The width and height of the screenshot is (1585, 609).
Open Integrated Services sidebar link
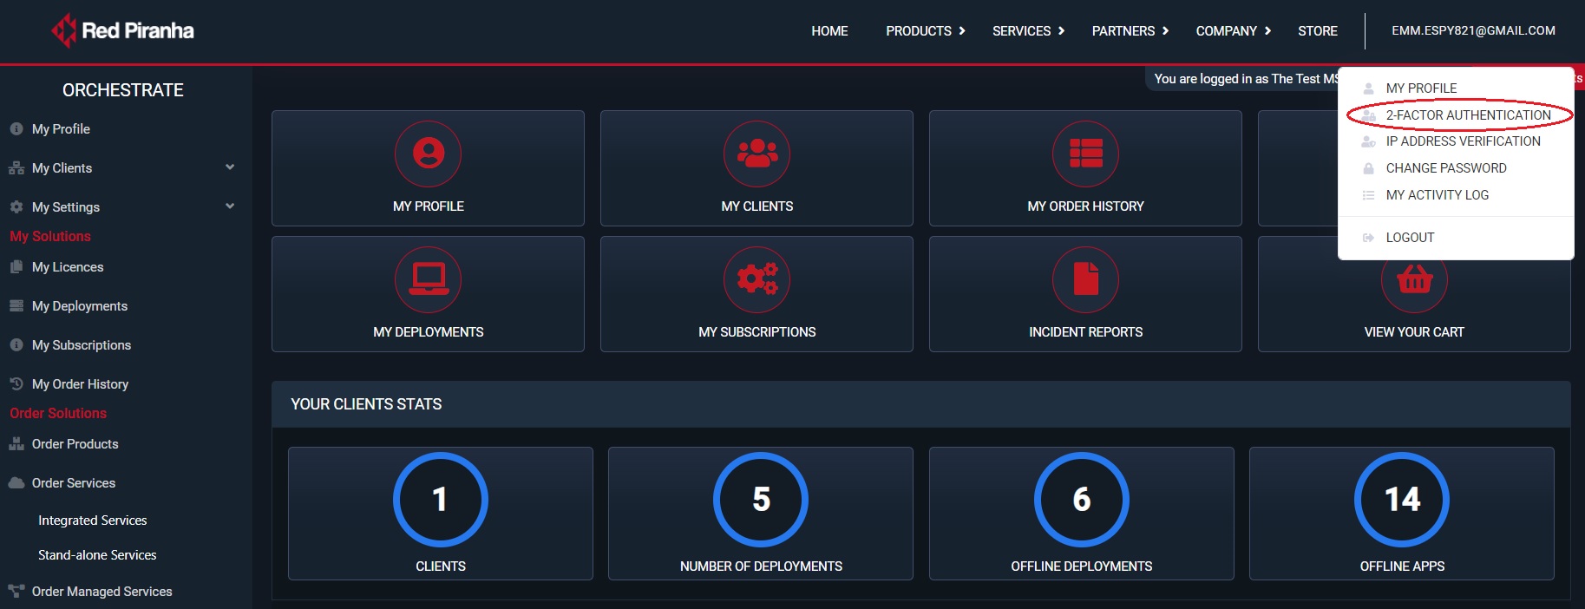click(x=92, y=521)
